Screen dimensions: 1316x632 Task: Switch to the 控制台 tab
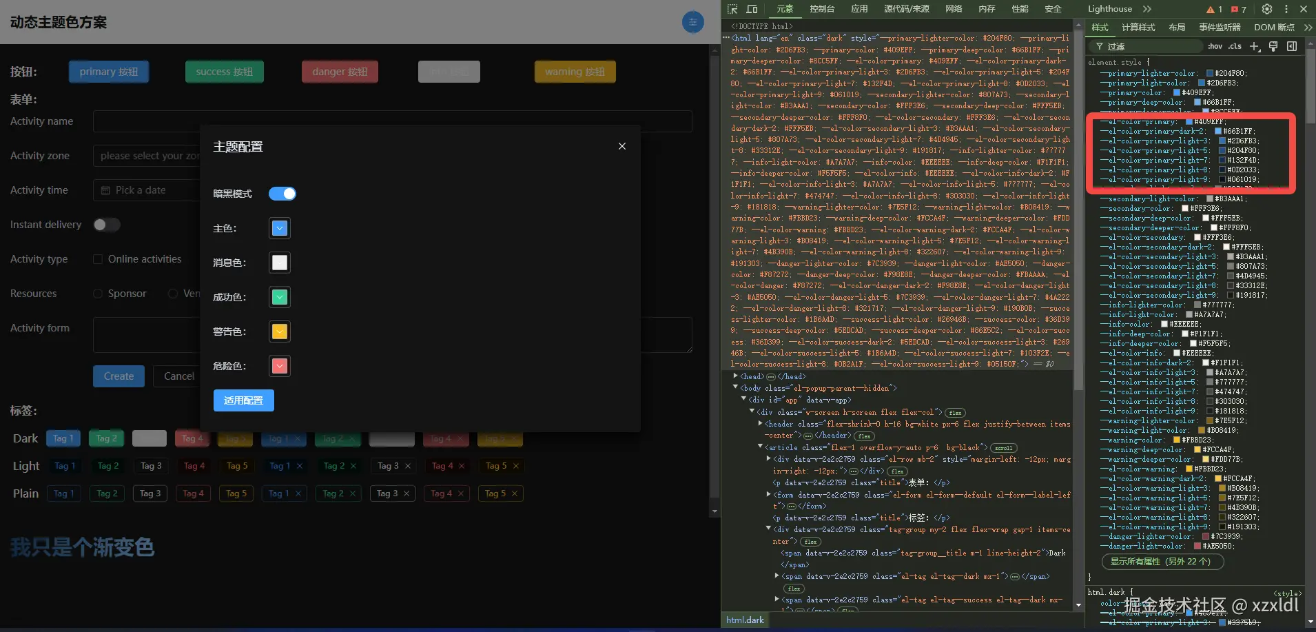click(822, 9)
